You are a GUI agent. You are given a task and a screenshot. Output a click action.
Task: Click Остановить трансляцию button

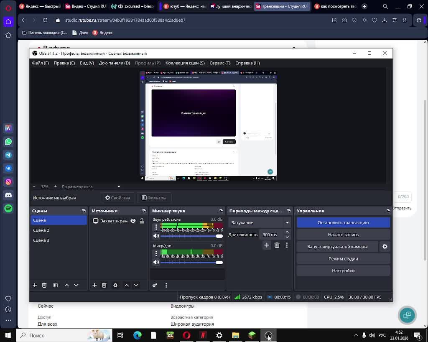coord(343,222)
